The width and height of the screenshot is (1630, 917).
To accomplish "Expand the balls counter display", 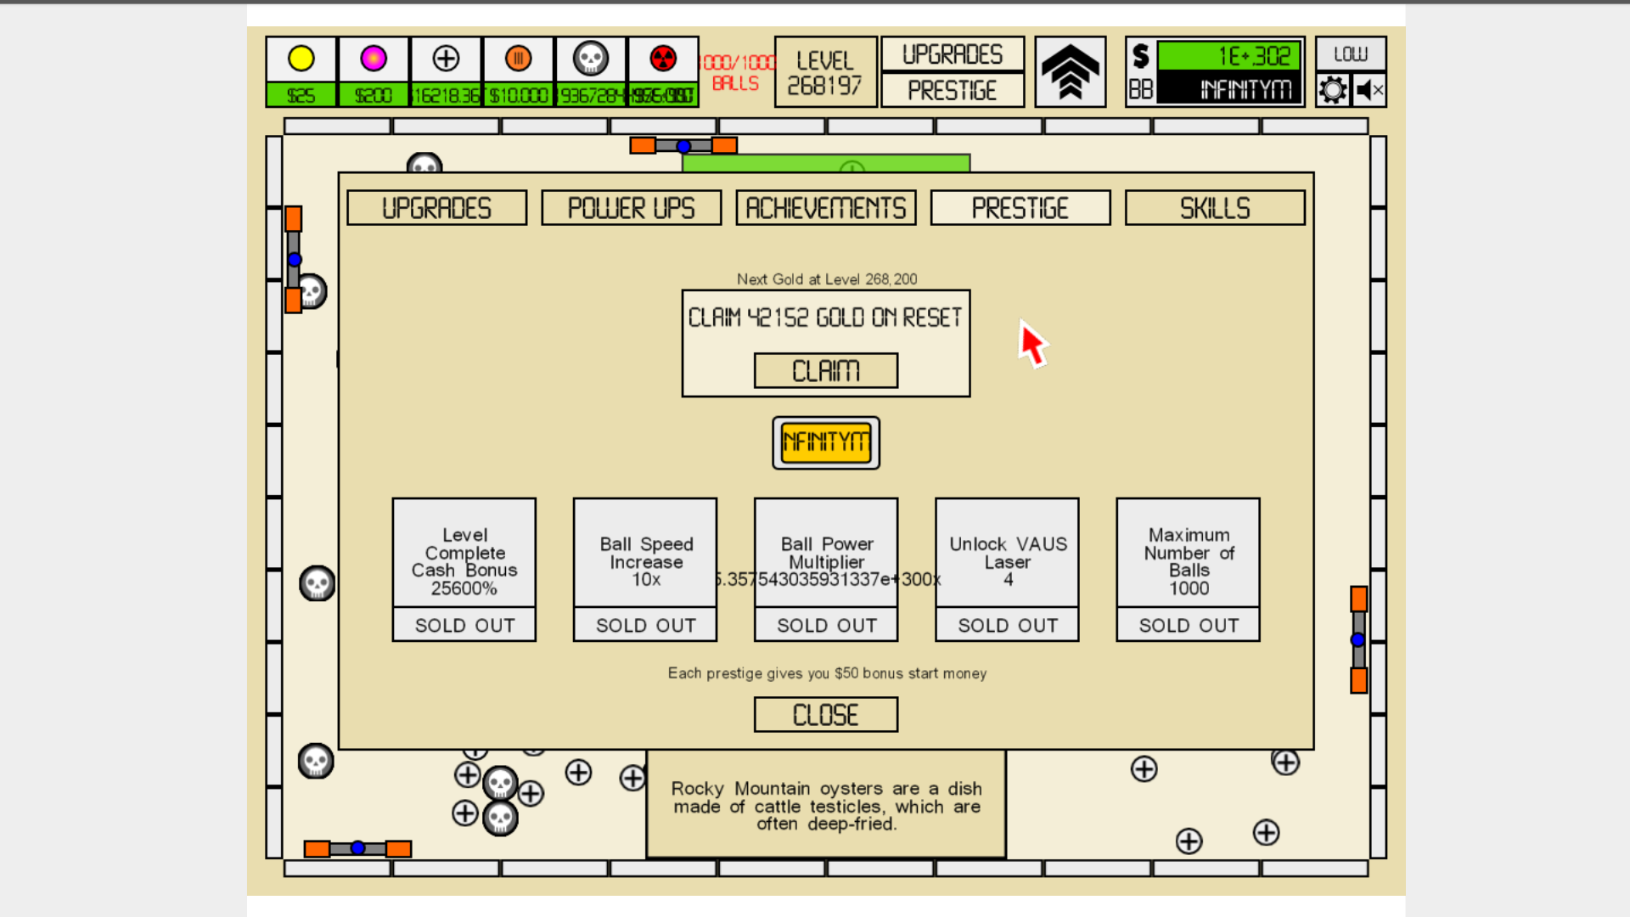I will (x=733, y=70).
